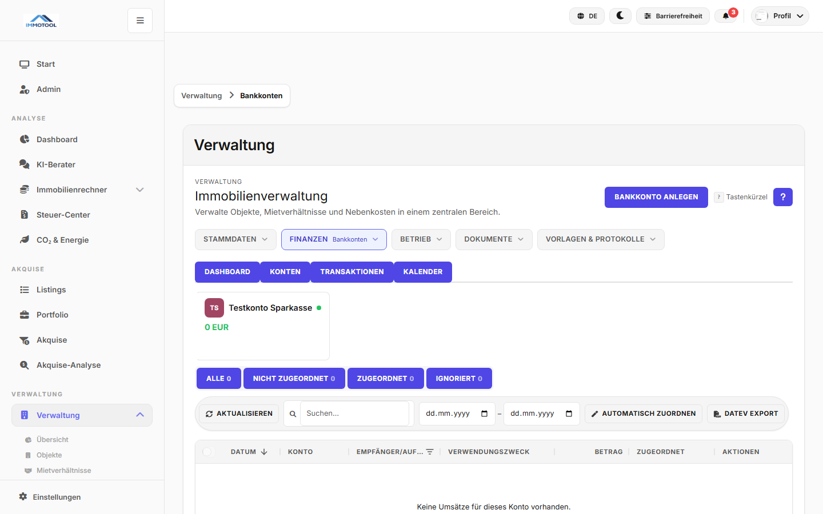Image resolution: width=823 pixels, height=514 pixels.
Task: Click the sort arrow next to Datum
Action: coord(264,452)
